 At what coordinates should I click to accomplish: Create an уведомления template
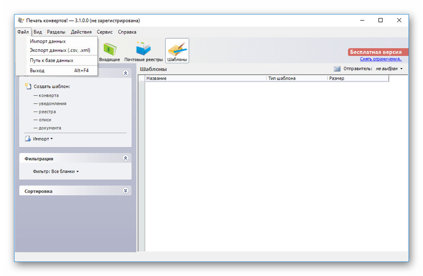pyautogui.click(x=52, y=104)
